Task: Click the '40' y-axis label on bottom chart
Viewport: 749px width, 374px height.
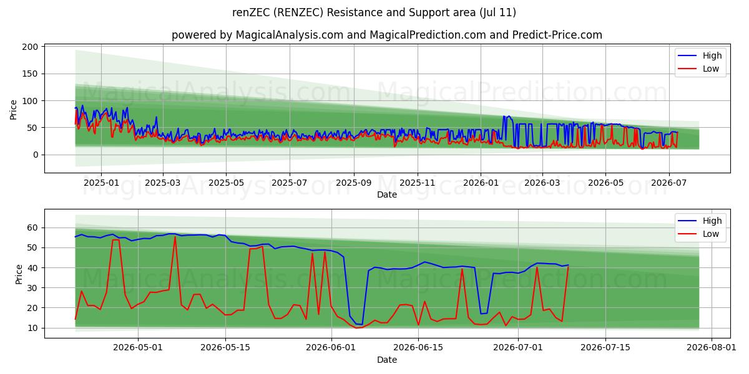Action: click(x=34, y=268)
